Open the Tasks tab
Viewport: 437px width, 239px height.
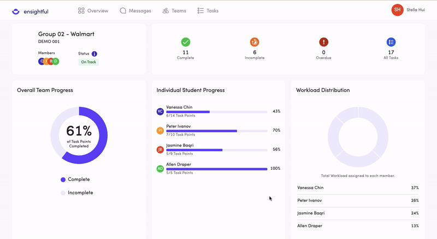(x=208, y=11)
